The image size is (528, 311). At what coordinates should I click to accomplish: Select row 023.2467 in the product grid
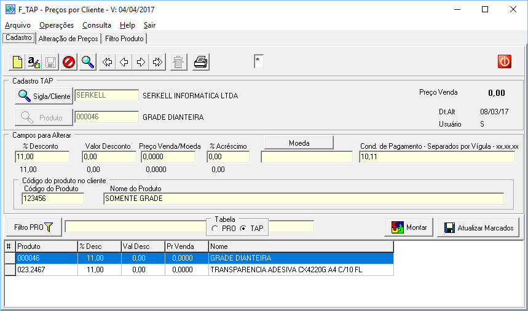coord(199,270)
